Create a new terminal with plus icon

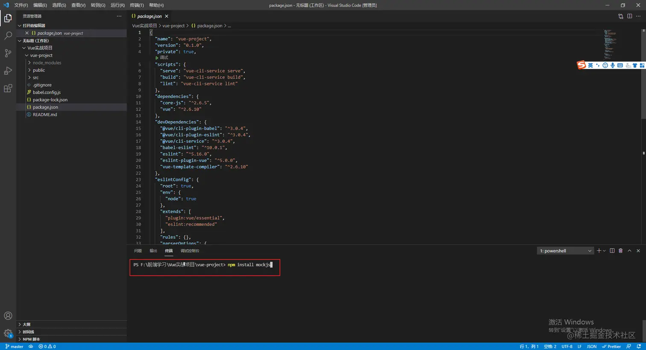click(599, 251)
